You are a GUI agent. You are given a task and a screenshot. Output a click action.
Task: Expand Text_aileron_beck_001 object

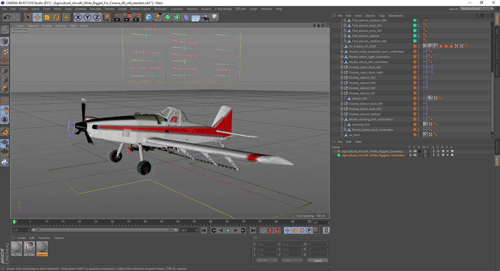coord(345,26)
